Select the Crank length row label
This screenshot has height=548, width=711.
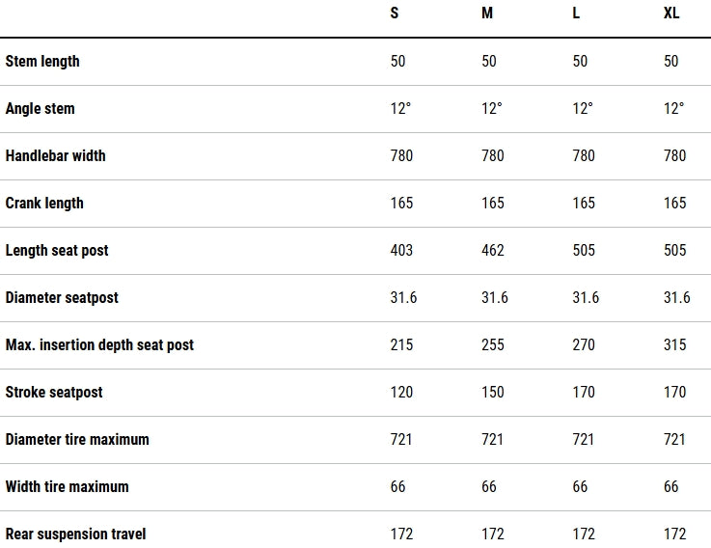pyautogui.click(x=44, y=203)
